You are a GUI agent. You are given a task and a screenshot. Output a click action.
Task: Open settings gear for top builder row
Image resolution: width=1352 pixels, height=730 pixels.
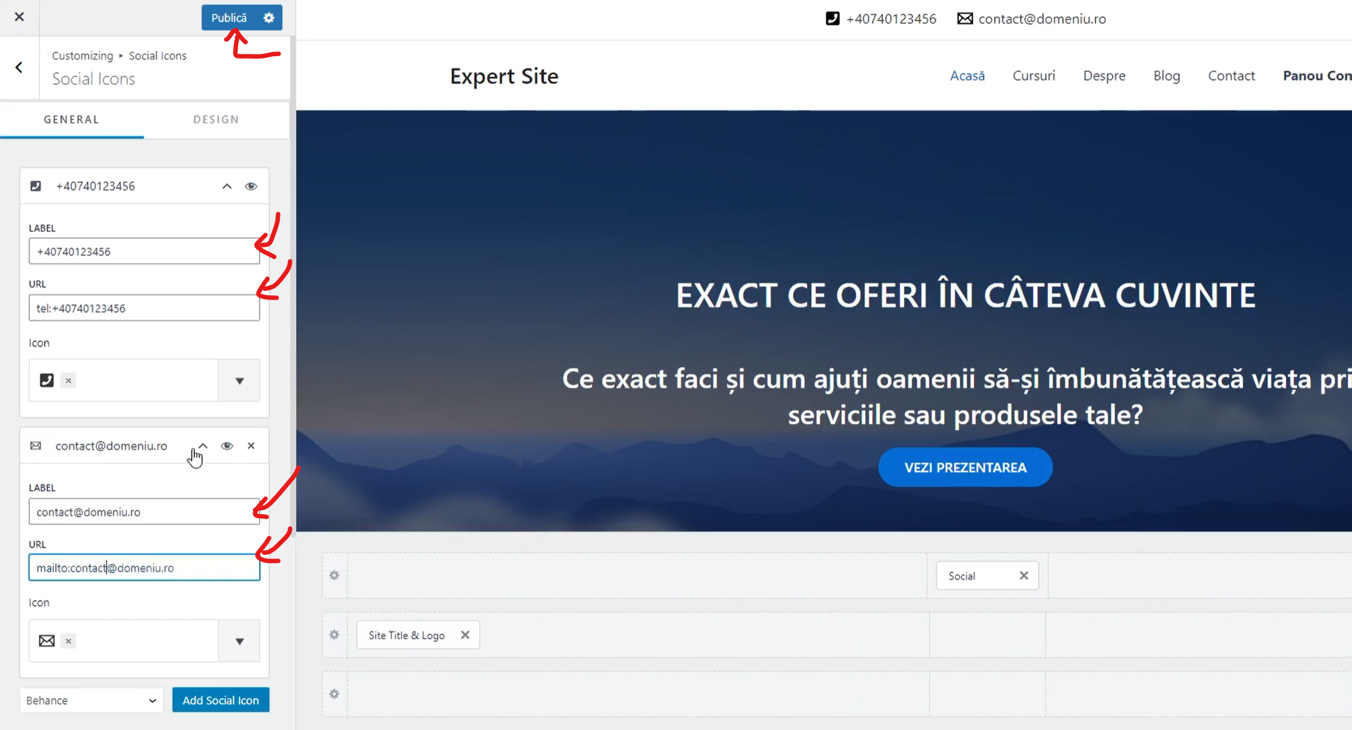(x=334, y=575)
